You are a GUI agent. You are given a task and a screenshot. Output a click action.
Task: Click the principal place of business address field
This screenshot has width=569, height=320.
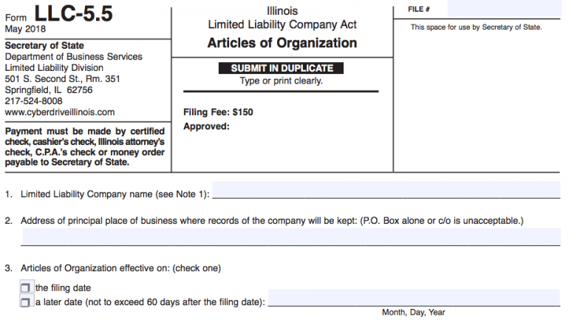click(291, 237)
